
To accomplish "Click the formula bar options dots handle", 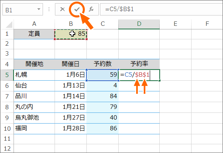I will pos(49,10).
